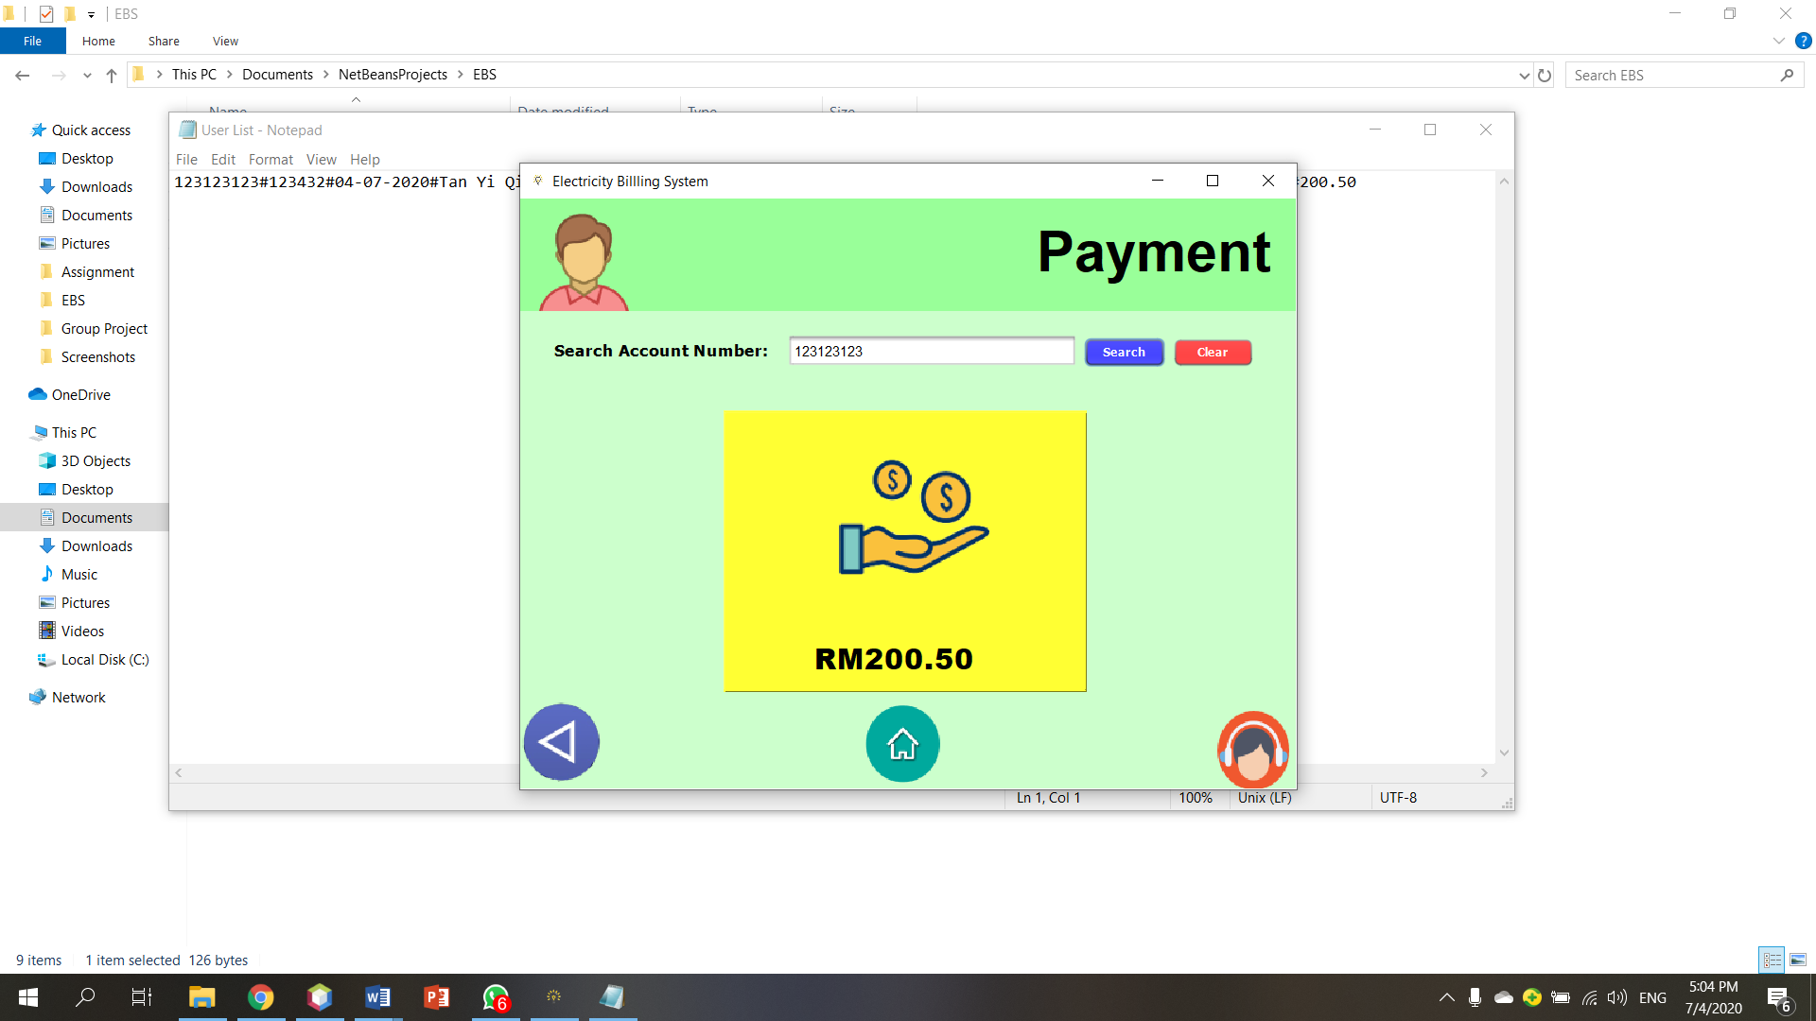This screenshot has height=1021, width=1816.
Task: Toggle the checkbox icon in Explorer quick access toolbar
Action: [x=44, y=13]
